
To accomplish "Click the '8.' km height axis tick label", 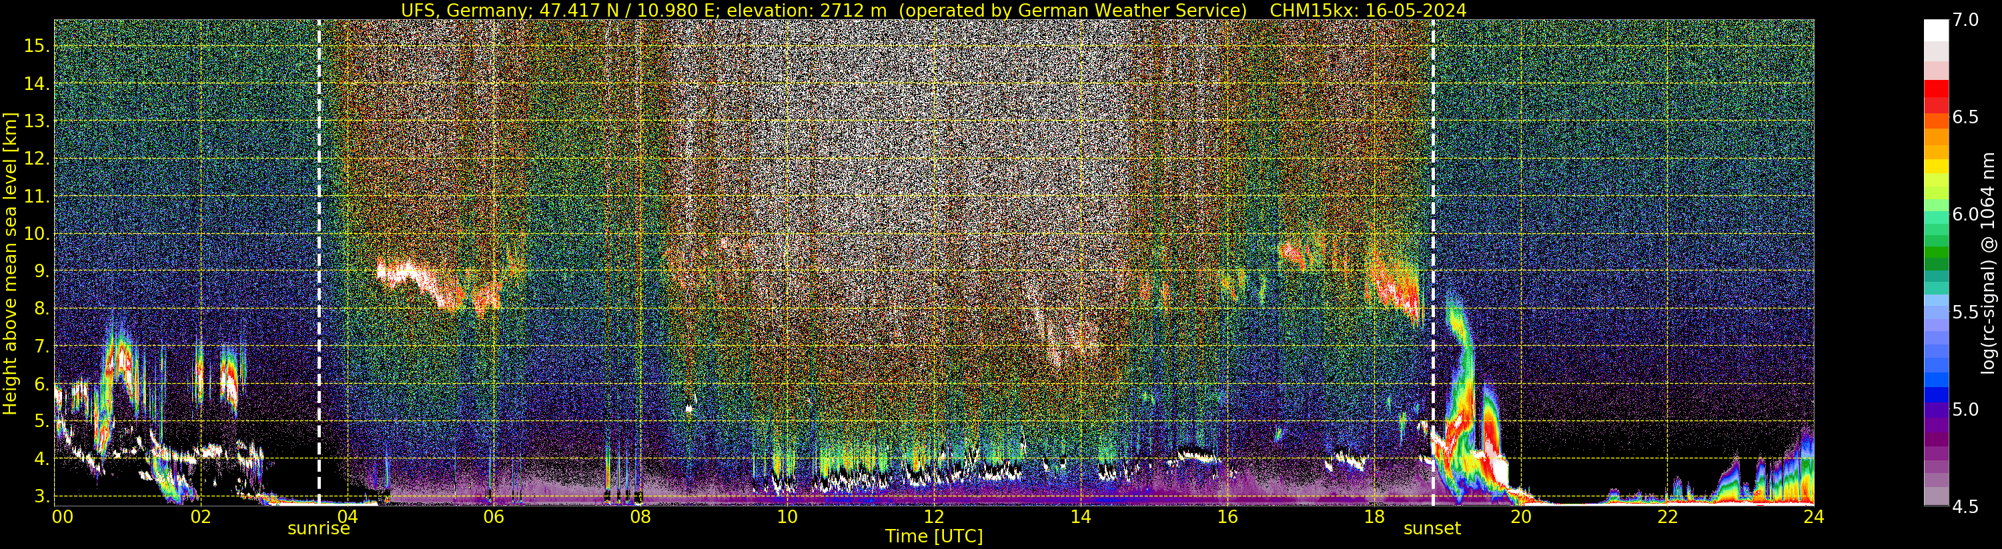I will tap(41, 309).
